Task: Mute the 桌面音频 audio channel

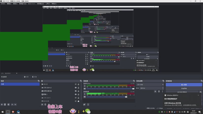Action: 85,97
